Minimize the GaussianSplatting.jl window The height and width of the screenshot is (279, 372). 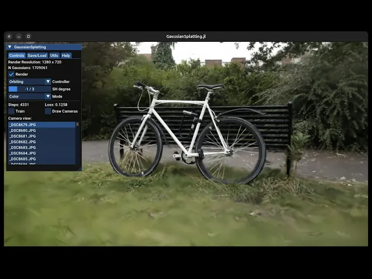point(19,36)
